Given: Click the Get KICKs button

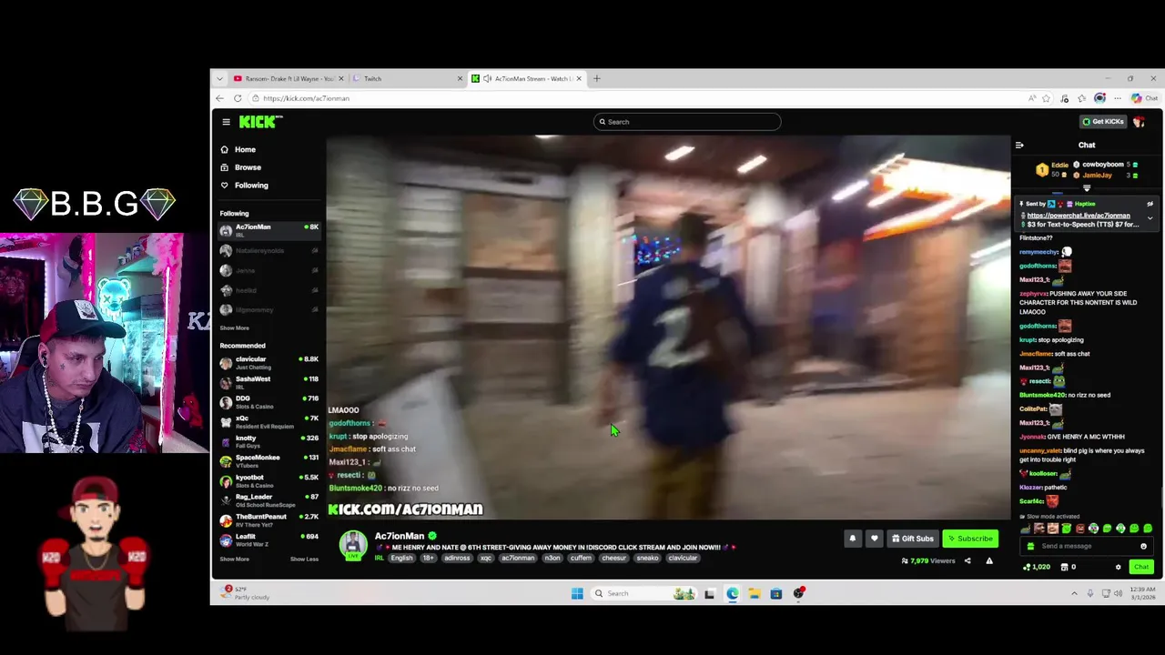Looking at the screenshot, I should [x=1103, y=121].
